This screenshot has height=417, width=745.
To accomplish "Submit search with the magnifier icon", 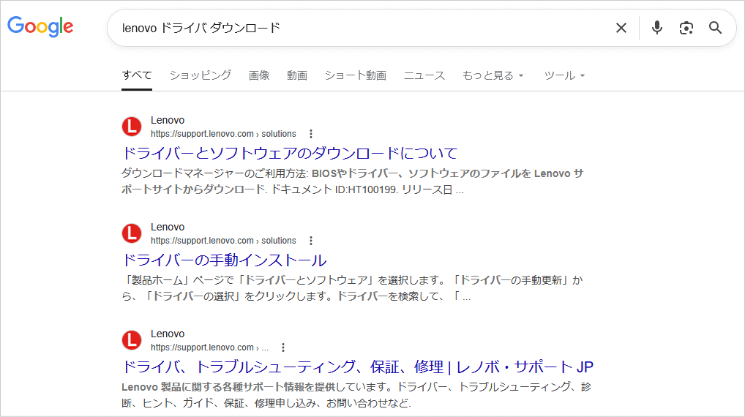I will coord(715,28).
